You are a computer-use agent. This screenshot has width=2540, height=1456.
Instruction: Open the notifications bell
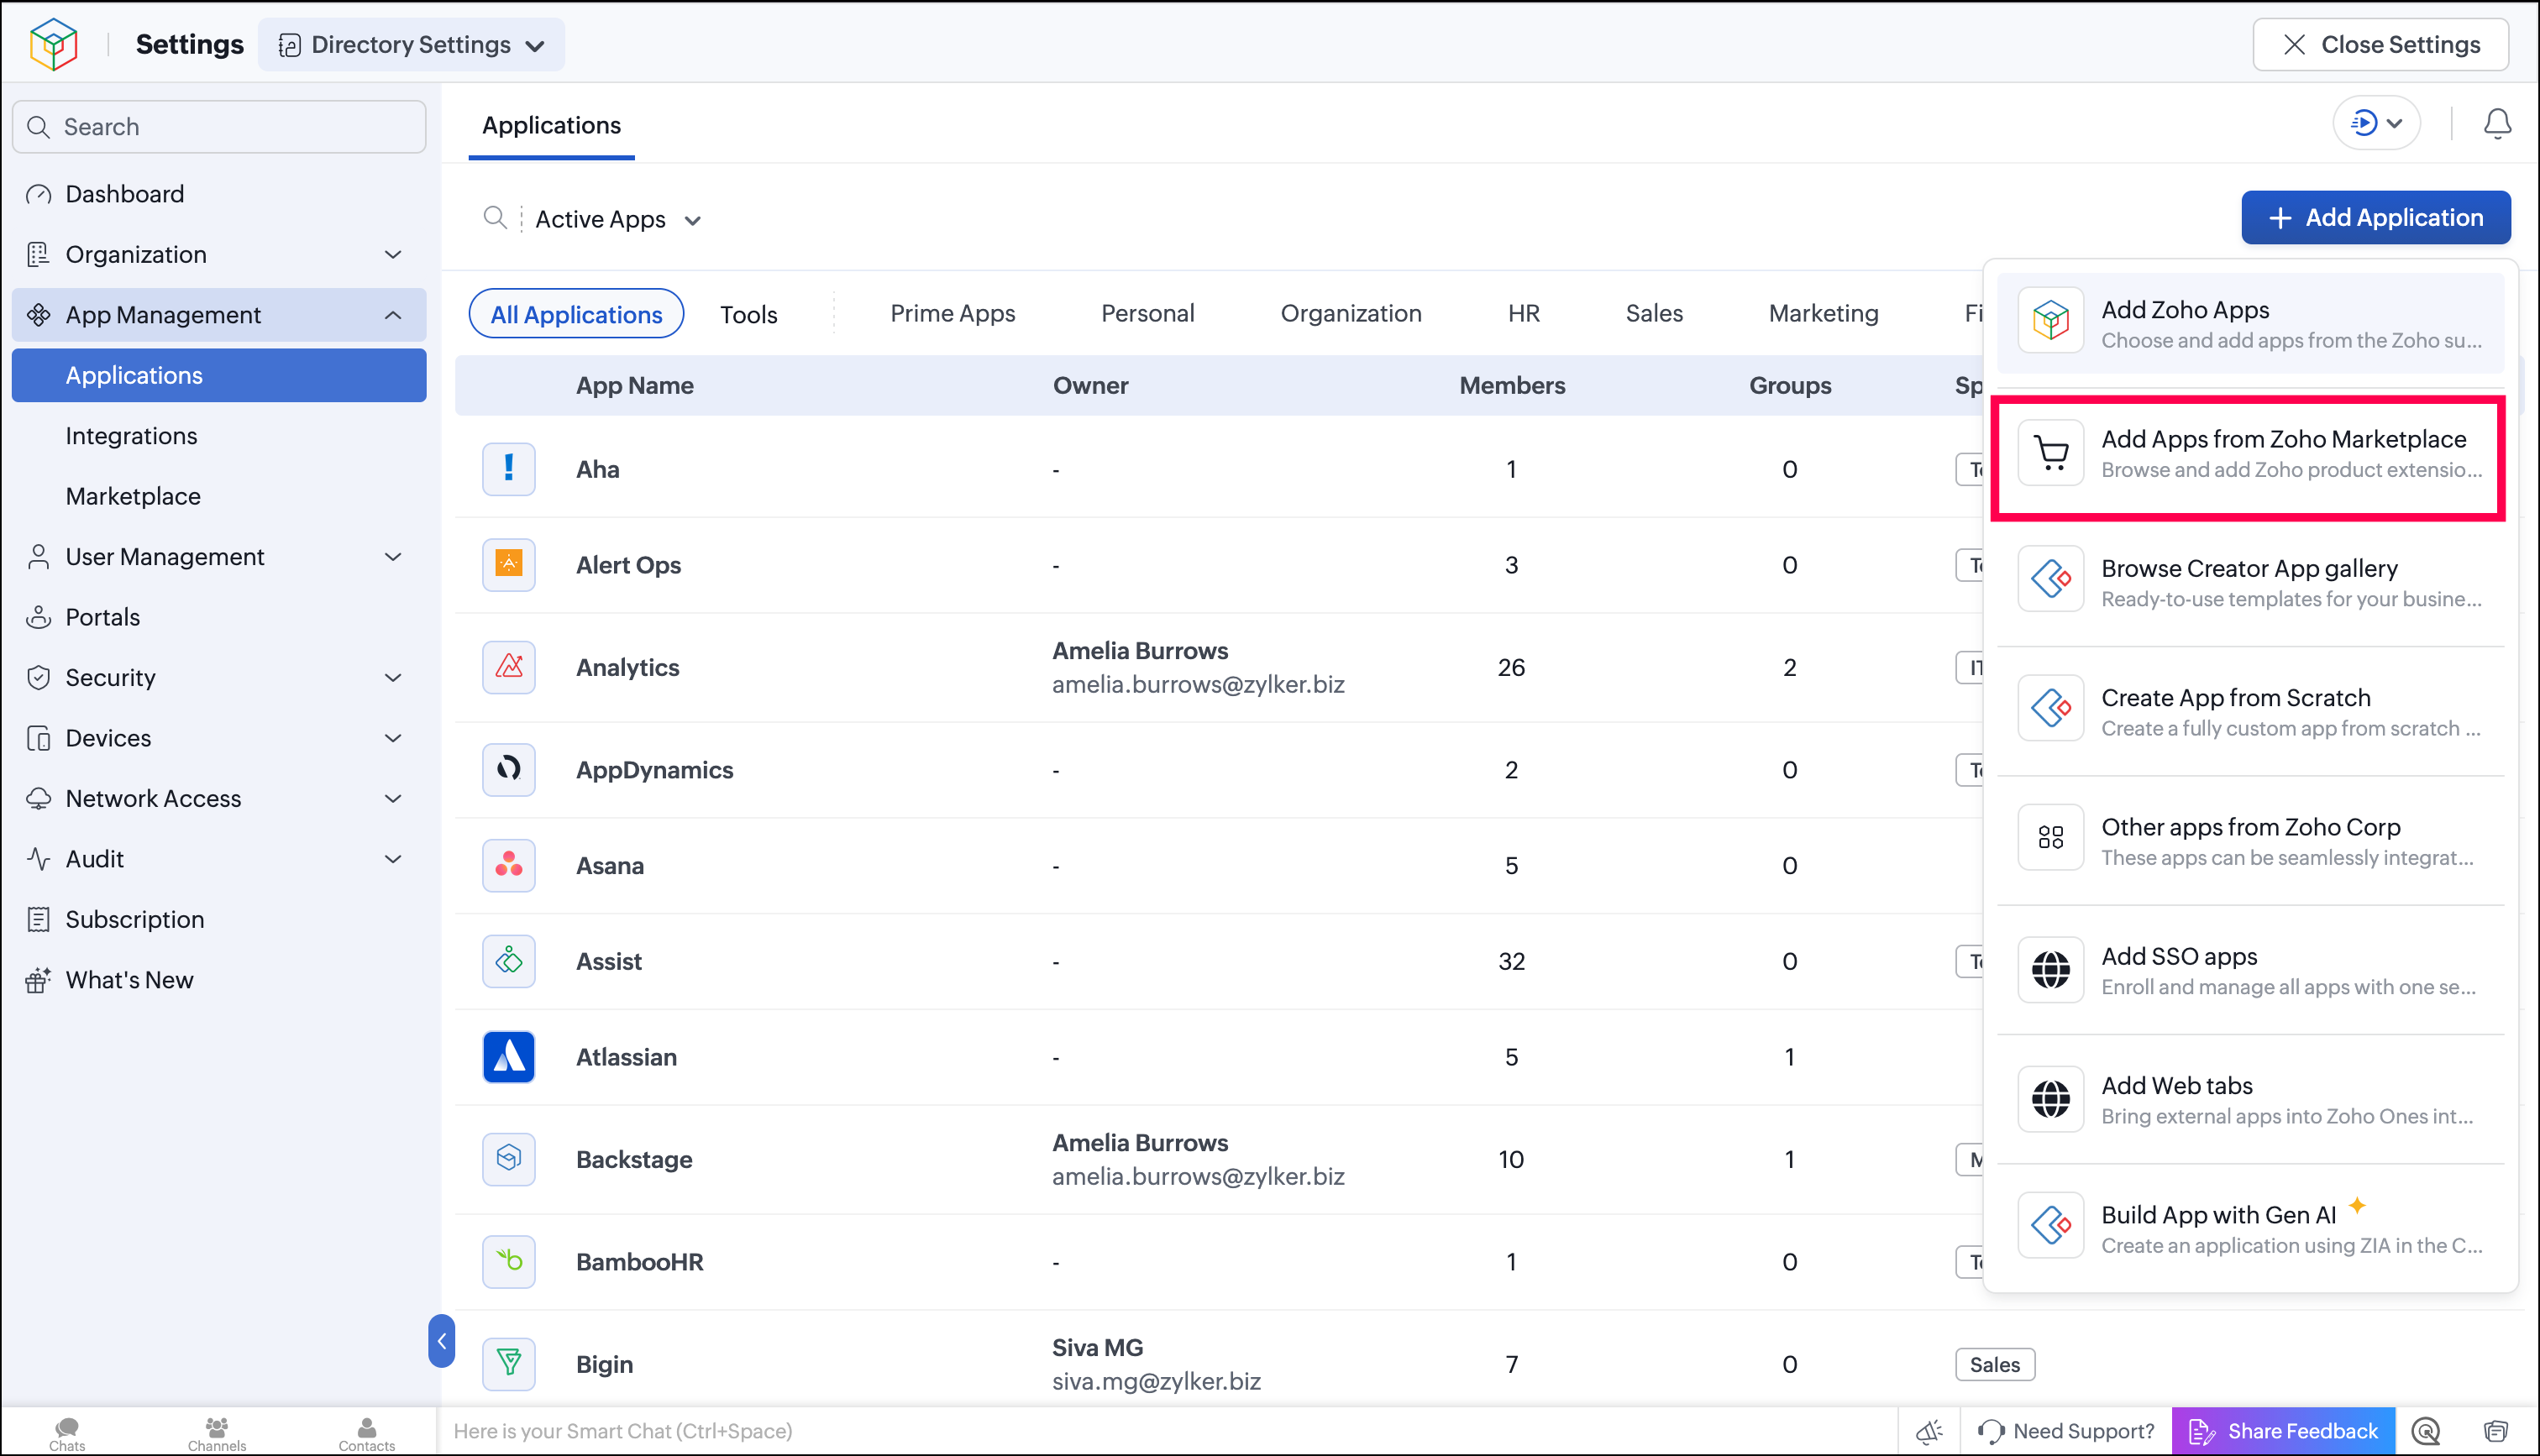pyautogui.click(x=2497, y=124)
